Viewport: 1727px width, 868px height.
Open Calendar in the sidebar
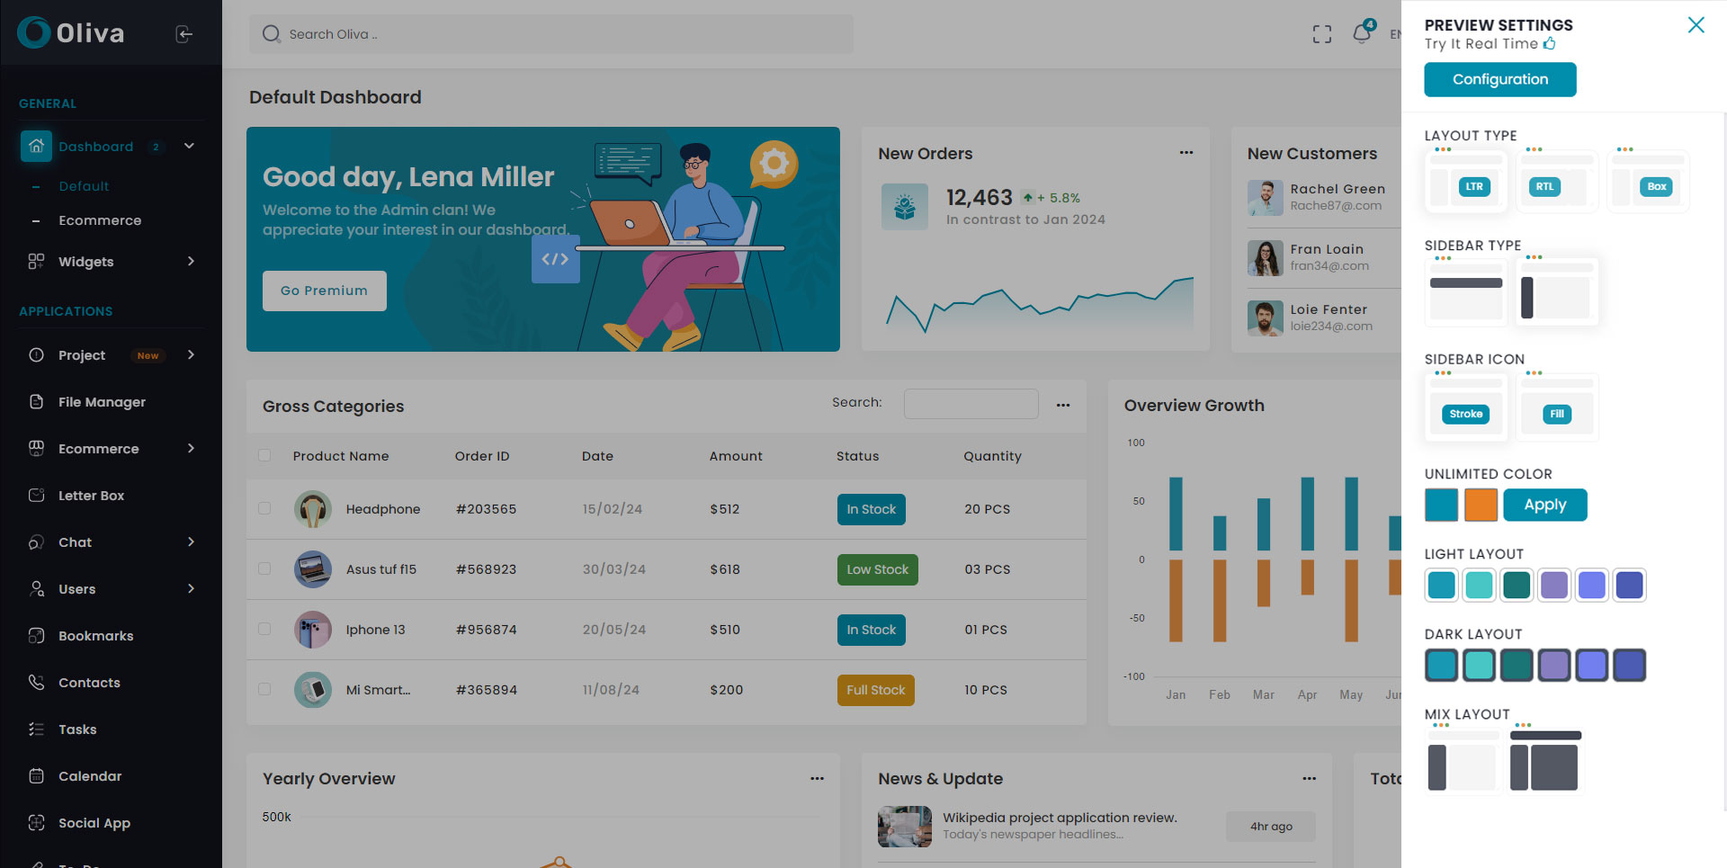click(89, 776)
